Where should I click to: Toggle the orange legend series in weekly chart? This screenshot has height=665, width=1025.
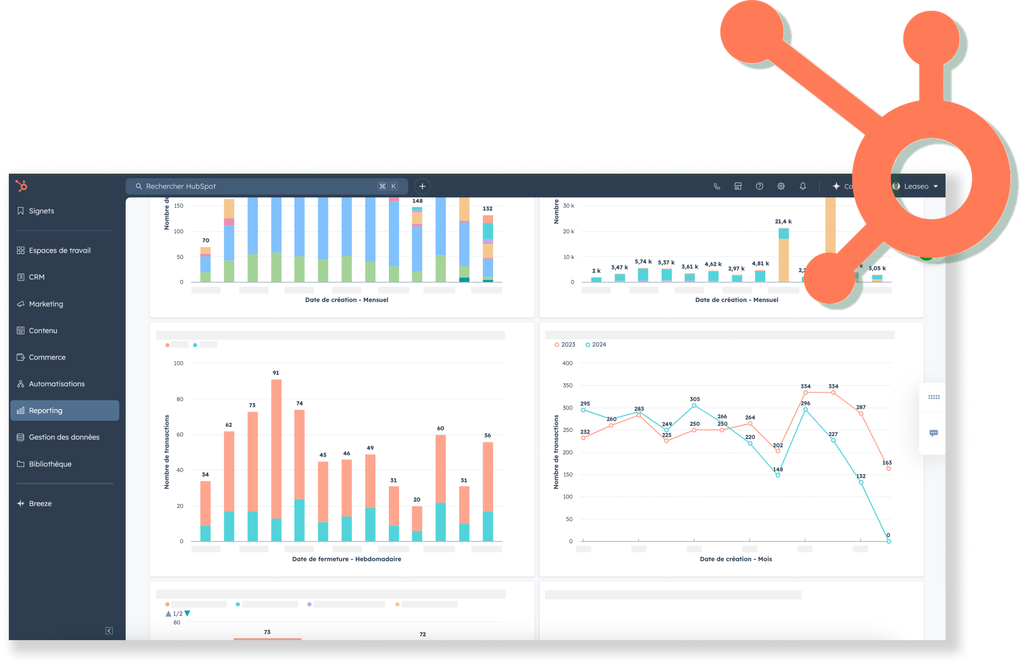tap(177, 345)
